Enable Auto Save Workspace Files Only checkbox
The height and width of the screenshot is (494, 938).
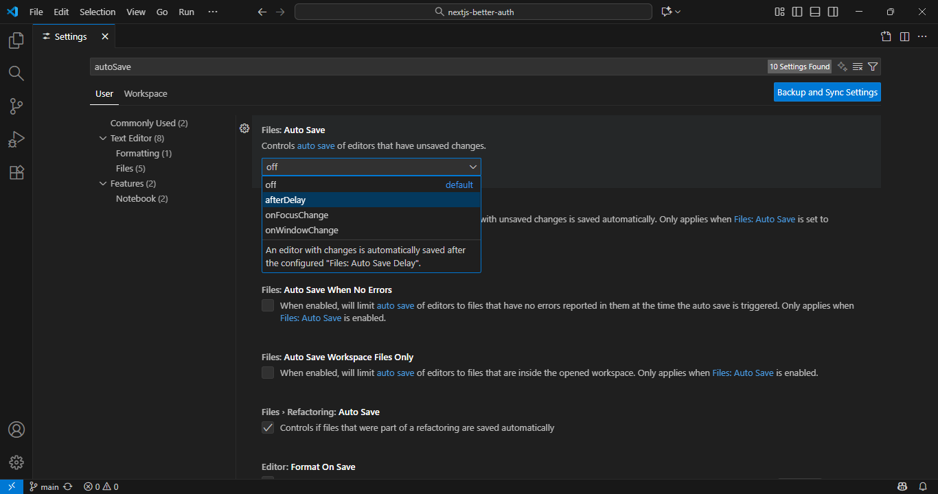point(268,373)
